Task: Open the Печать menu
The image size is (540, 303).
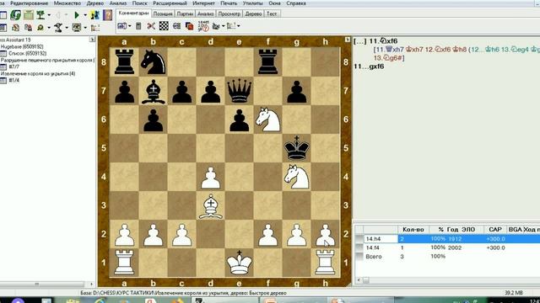Action: 229,3
